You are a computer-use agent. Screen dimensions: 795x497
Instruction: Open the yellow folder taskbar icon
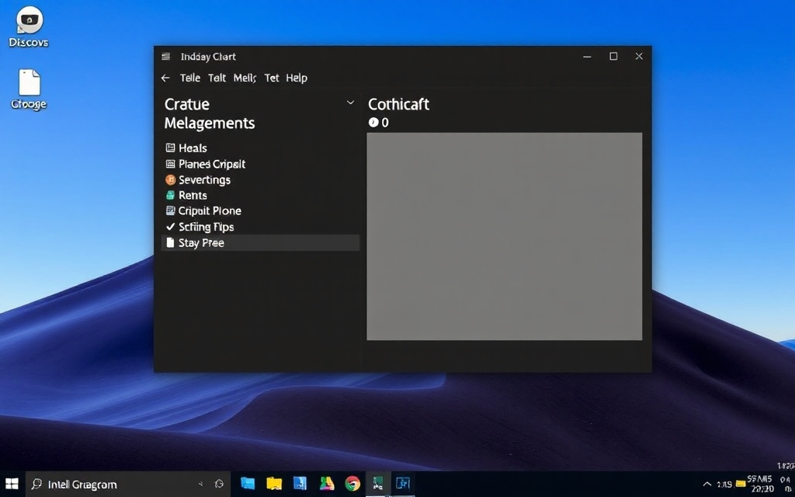[x=274, y=484]
